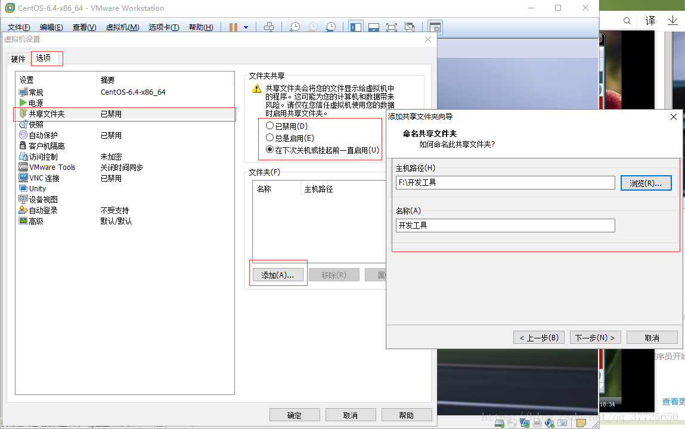The image size is (685, 429).
Task: Click the 浏览(R)... button
Action: coord(646,184)
